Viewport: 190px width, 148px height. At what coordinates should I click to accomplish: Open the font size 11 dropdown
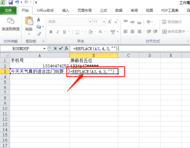pyautogui.click(x=104, y=22)
